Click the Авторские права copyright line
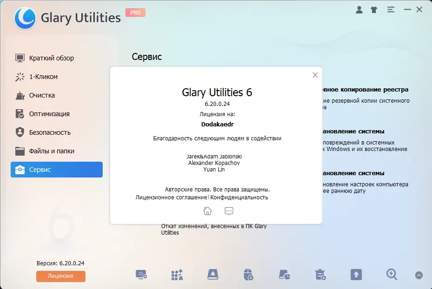The height and width of the screenshot is (289, 432). click(x=217, y=190)
